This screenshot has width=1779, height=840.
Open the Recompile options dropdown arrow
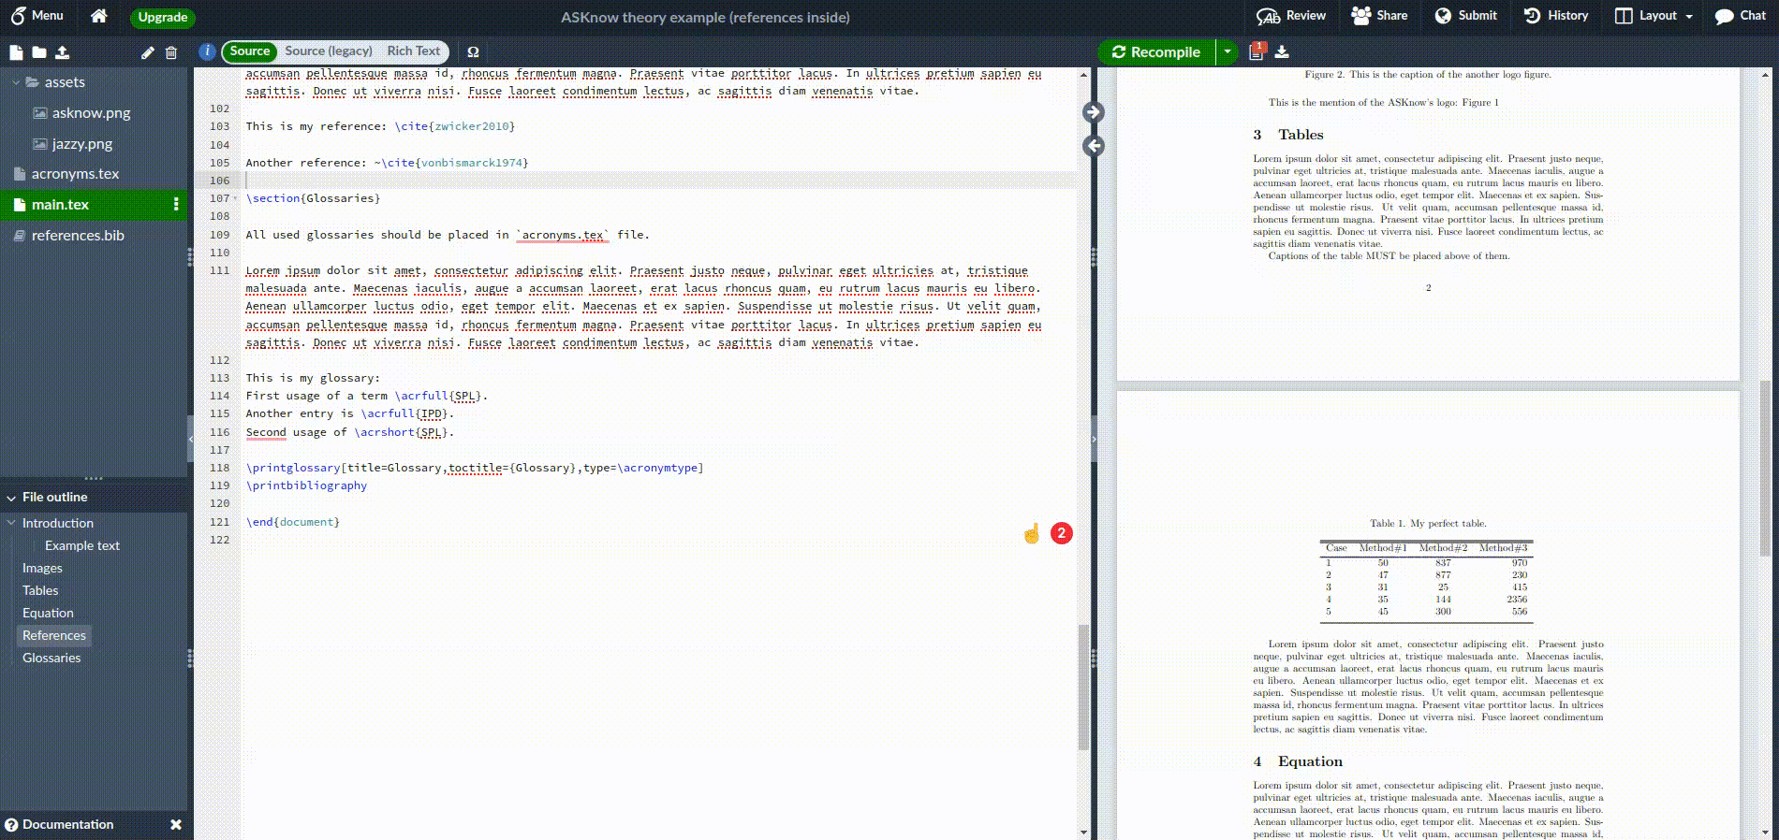point(1227,52)
